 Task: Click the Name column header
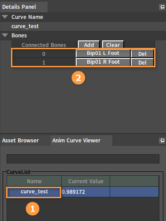(34, 181)
